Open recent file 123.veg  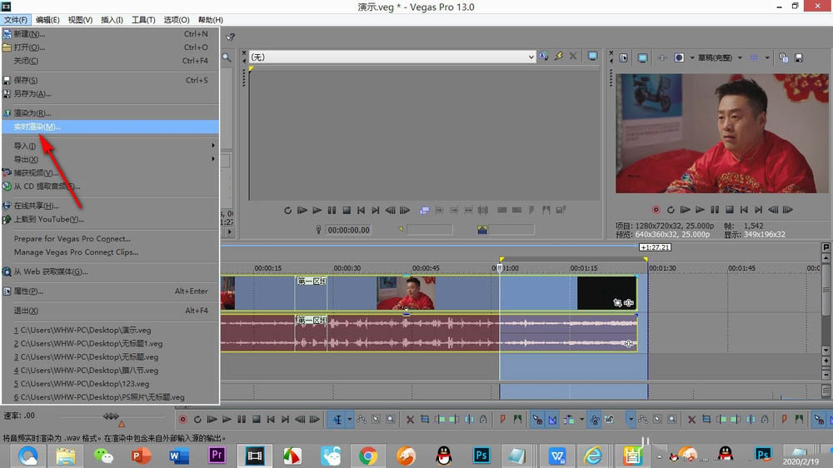coord(110,384)
